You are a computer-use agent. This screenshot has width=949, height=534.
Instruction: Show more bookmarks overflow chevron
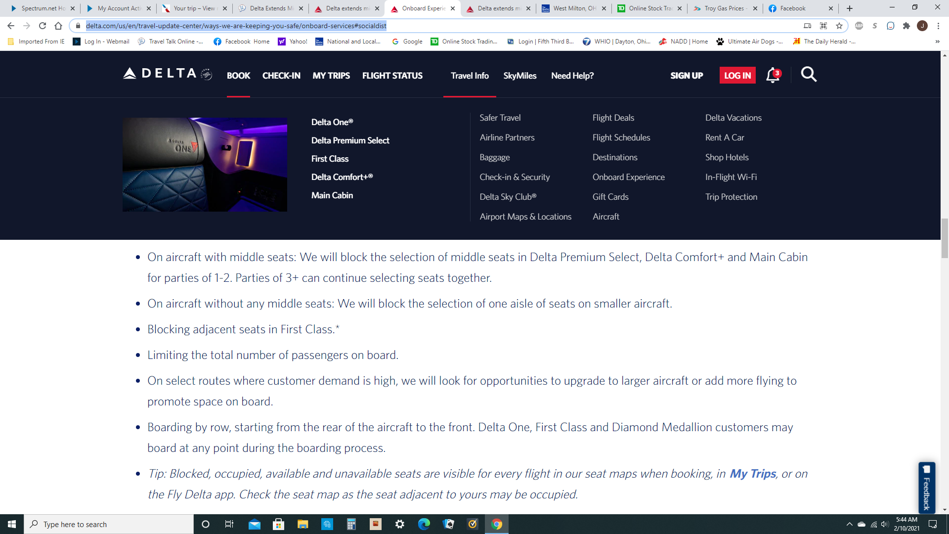(x=938, y=42)
